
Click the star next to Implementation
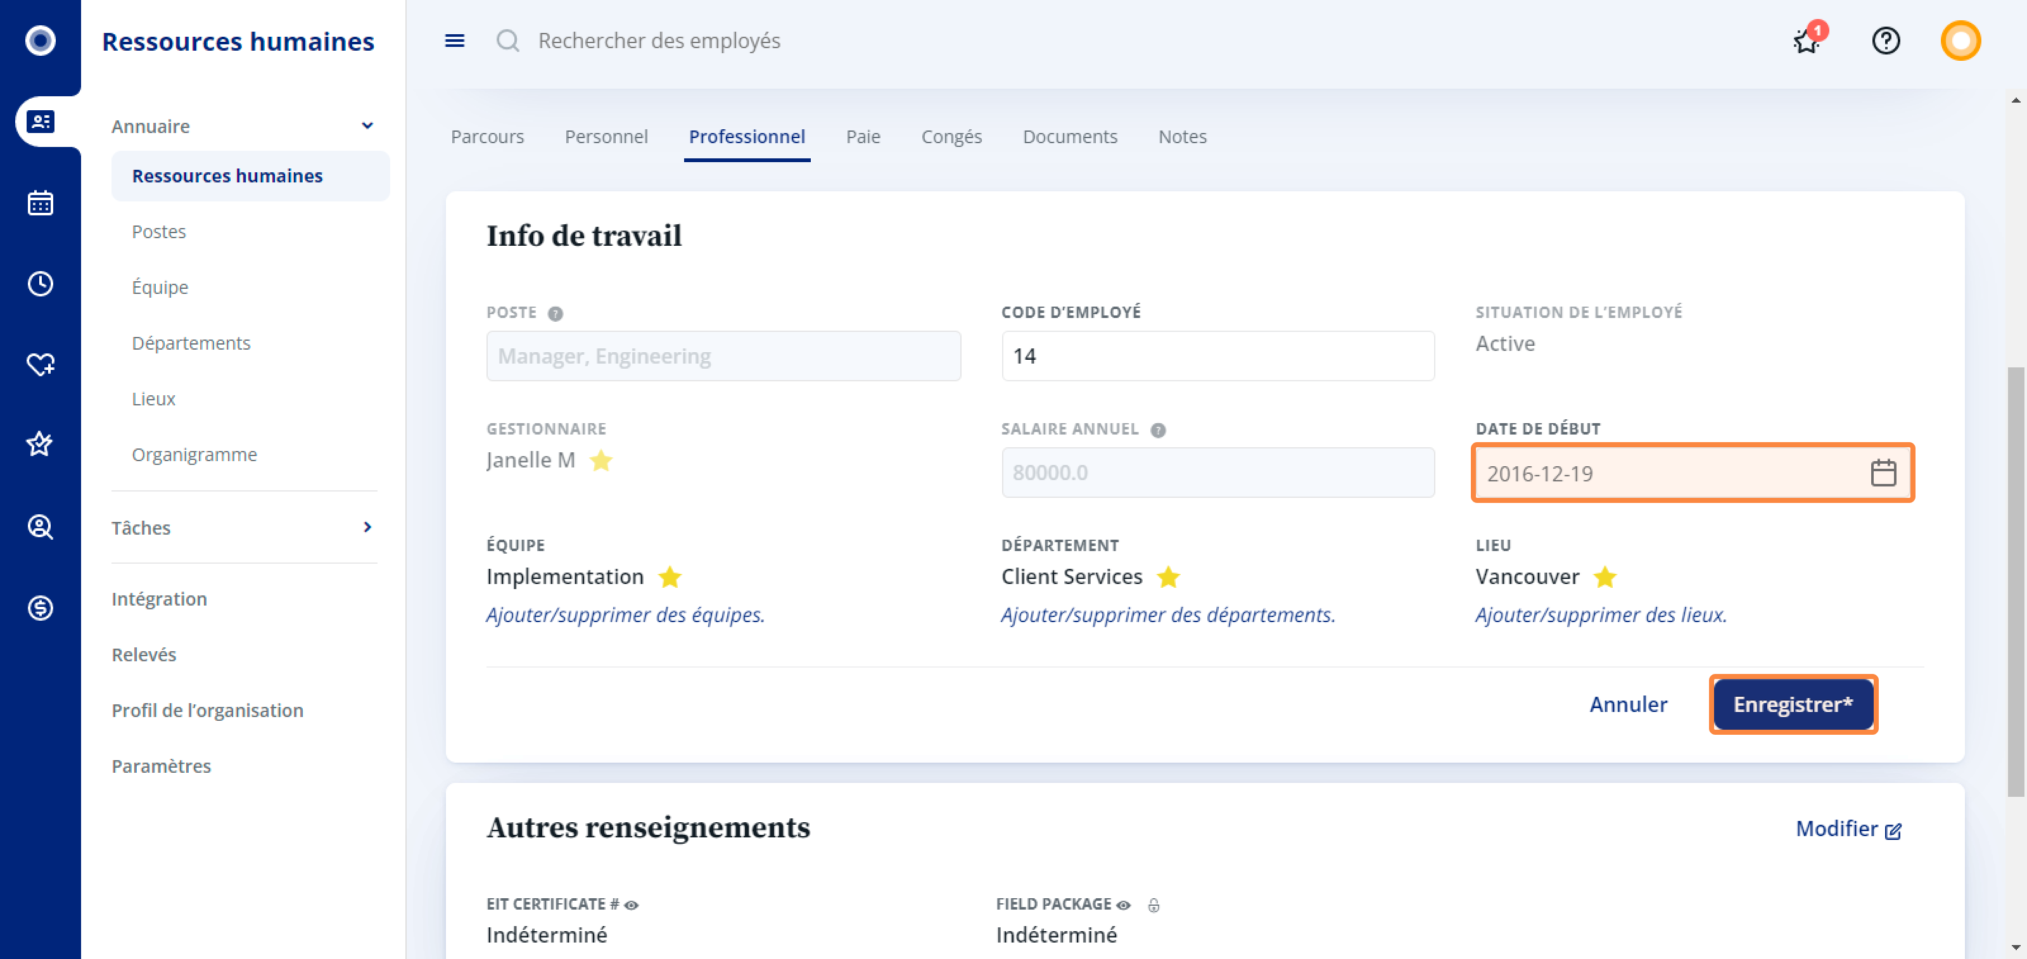click(x=670, y=576)
